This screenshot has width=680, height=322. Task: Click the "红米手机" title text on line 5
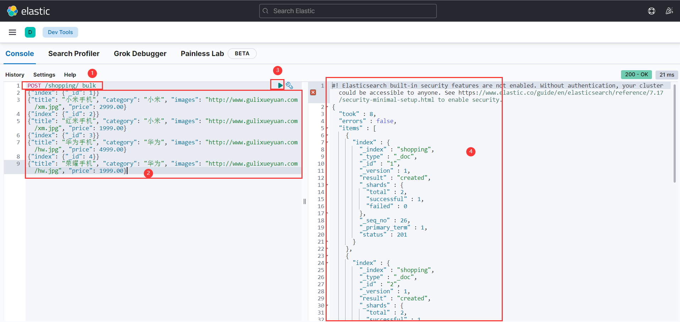tap(79, 121)
